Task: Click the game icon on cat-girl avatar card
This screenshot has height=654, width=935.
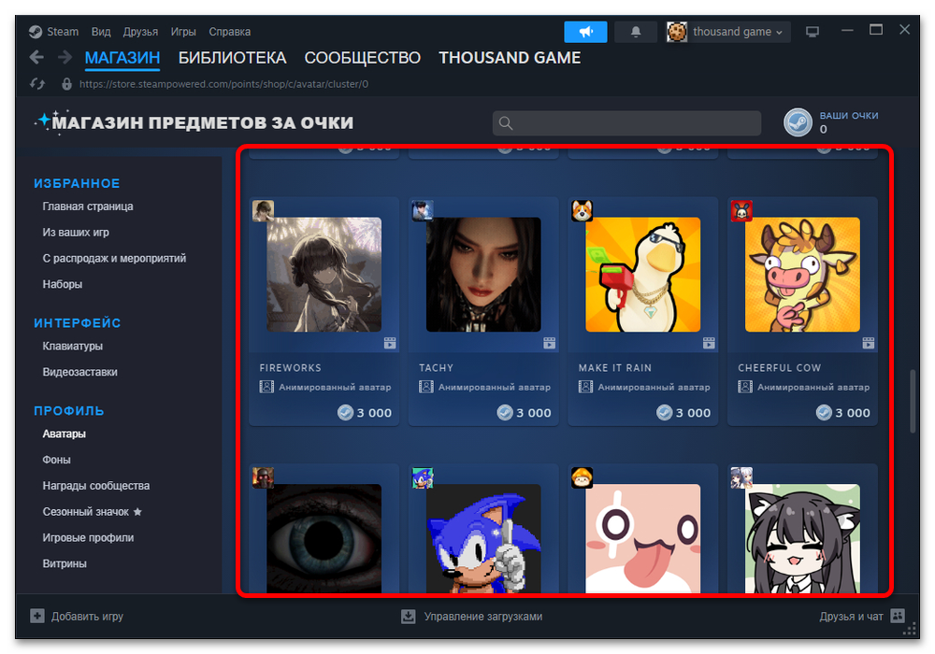Action: pos(741,477)
